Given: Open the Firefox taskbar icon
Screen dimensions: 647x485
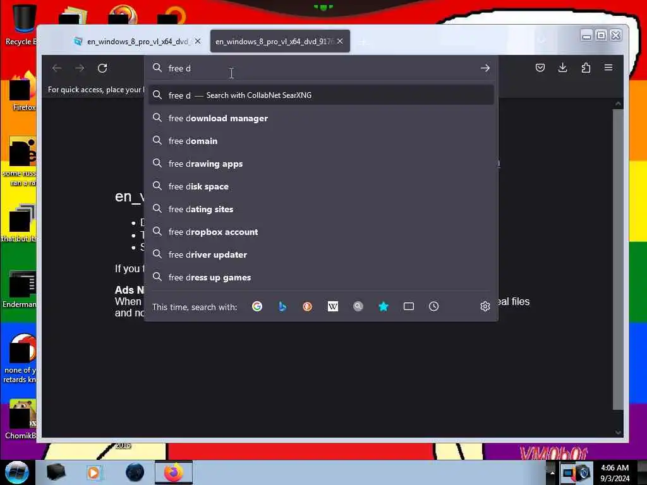Looking at the screenshot, I should pos(173,472).
